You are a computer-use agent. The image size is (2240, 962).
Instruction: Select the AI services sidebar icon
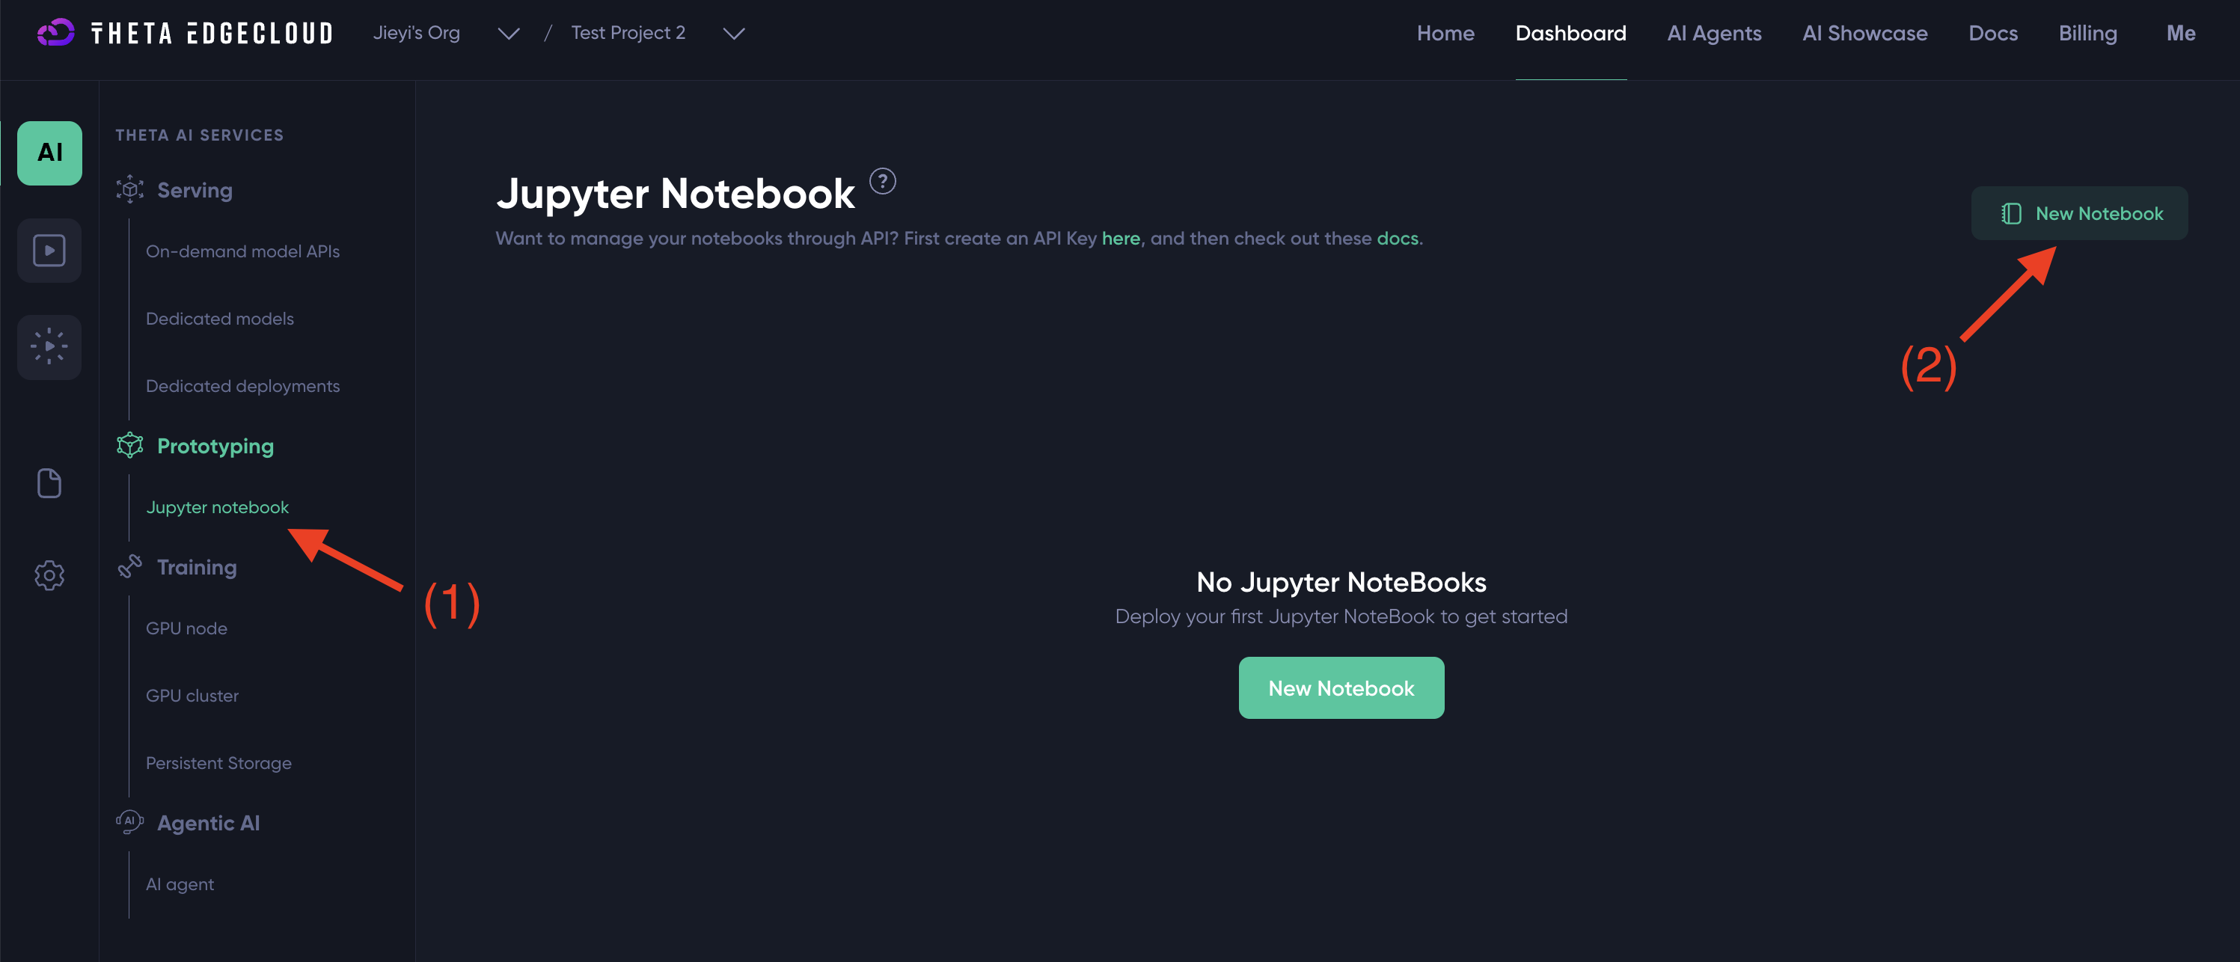(49, 153)
